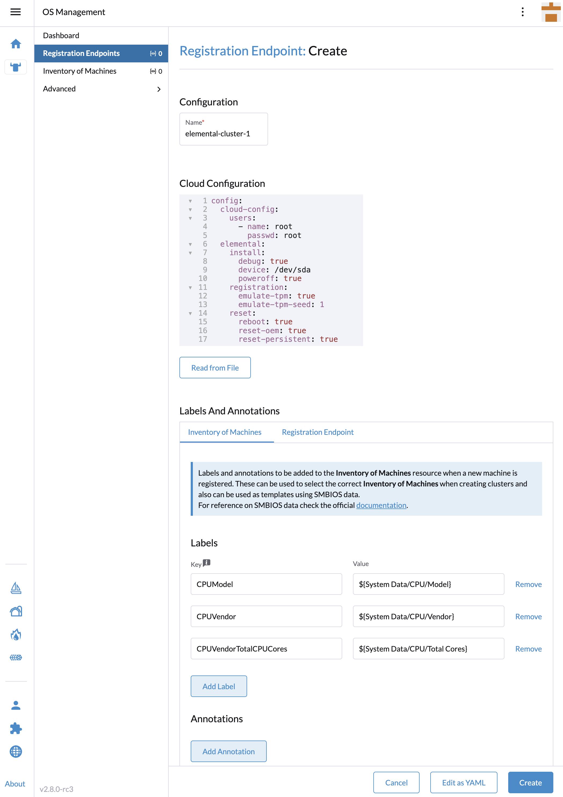Open the flame icon in sidebar
Screen dimensions: 563x797
pos(16,635)
